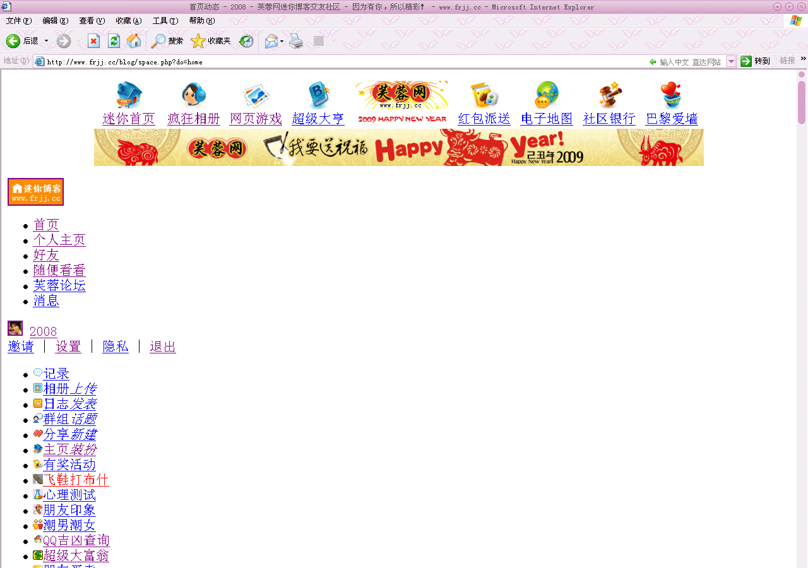Click the Forward arrow toolbar button

(64, 41)
